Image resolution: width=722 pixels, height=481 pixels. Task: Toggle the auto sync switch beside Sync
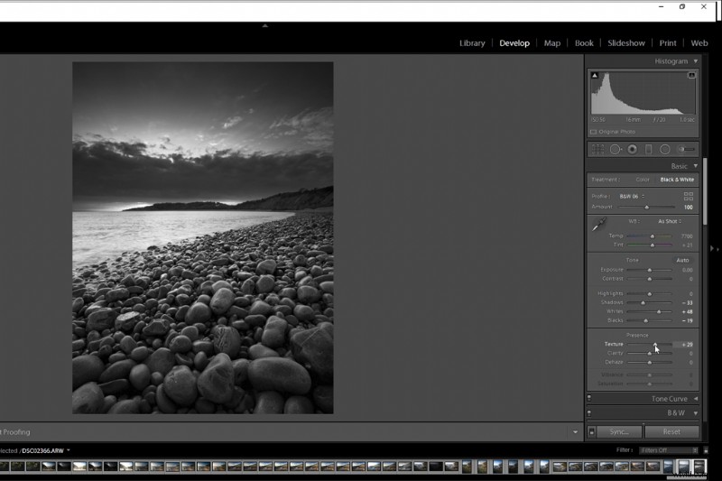592,431
